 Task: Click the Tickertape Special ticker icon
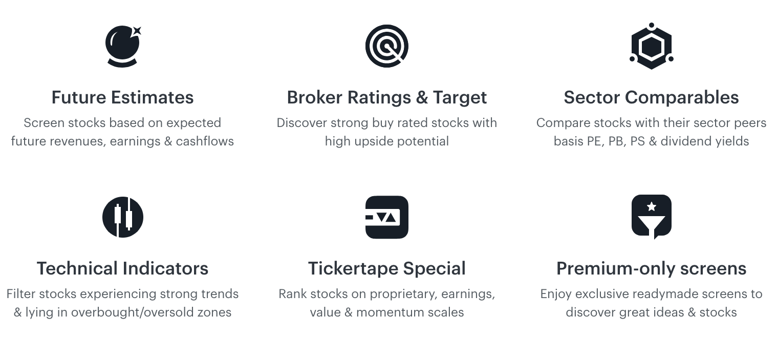387,217
